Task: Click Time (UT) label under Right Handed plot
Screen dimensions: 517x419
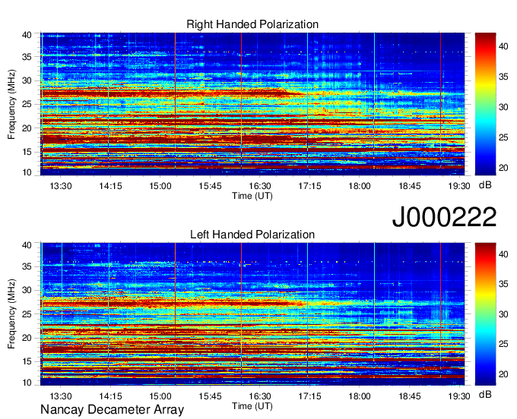Action: (x=252, y=196)
